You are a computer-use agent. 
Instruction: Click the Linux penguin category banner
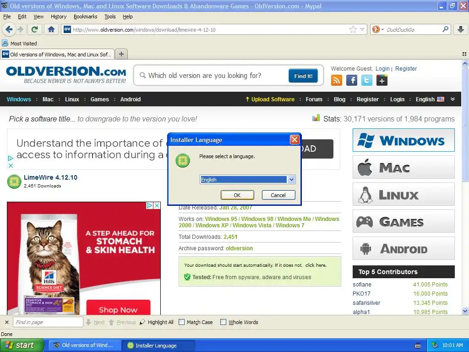coord(404,194)
